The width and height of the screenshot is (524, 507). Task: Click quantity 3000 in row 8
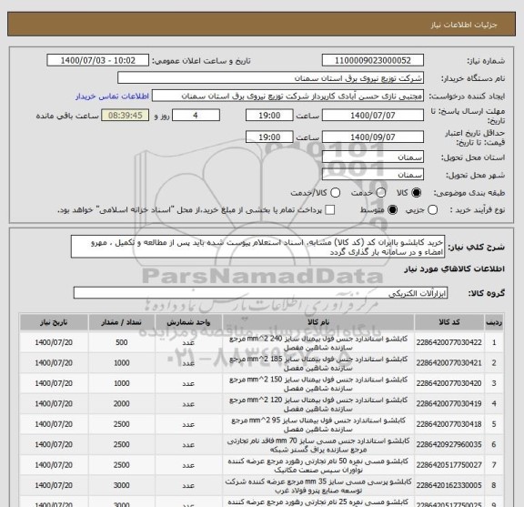pyautogui.click(x=121, y=485)
